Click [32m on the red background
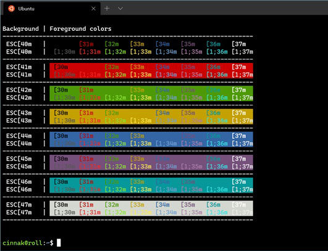Image resolution: width=328 pixels, height=251 pixels. click(x=112, y=67)
